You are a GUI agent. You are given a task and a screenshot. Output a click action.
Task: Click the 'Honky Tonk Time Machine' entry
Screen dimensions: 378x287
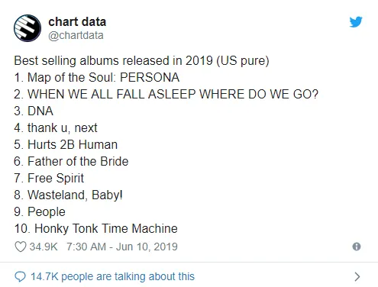click(x=95, y=228)
